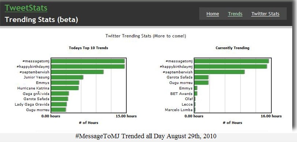Select Garota Safada bar in Currently Trending
The height and width of the screenshot is (143, 297).
coord(201,77)
